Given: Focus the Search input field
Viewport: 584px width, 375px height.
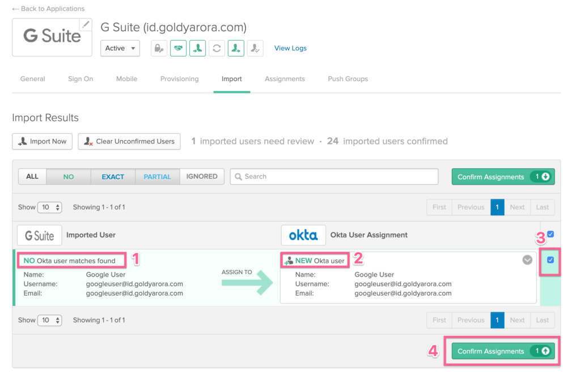Looking at the screenshot, I should click(334, 177).
